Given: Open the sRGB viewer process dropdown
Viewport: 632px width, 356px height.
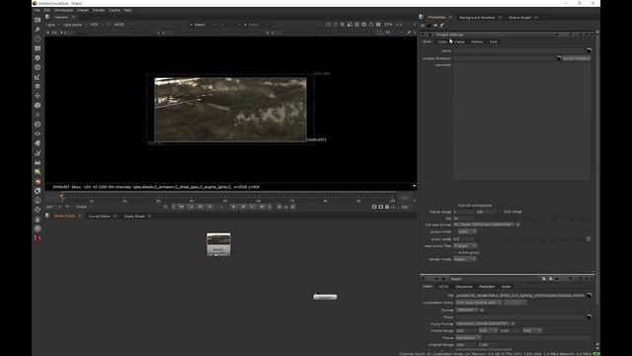Looking at the screenshot, I should [x=122, y=25].
